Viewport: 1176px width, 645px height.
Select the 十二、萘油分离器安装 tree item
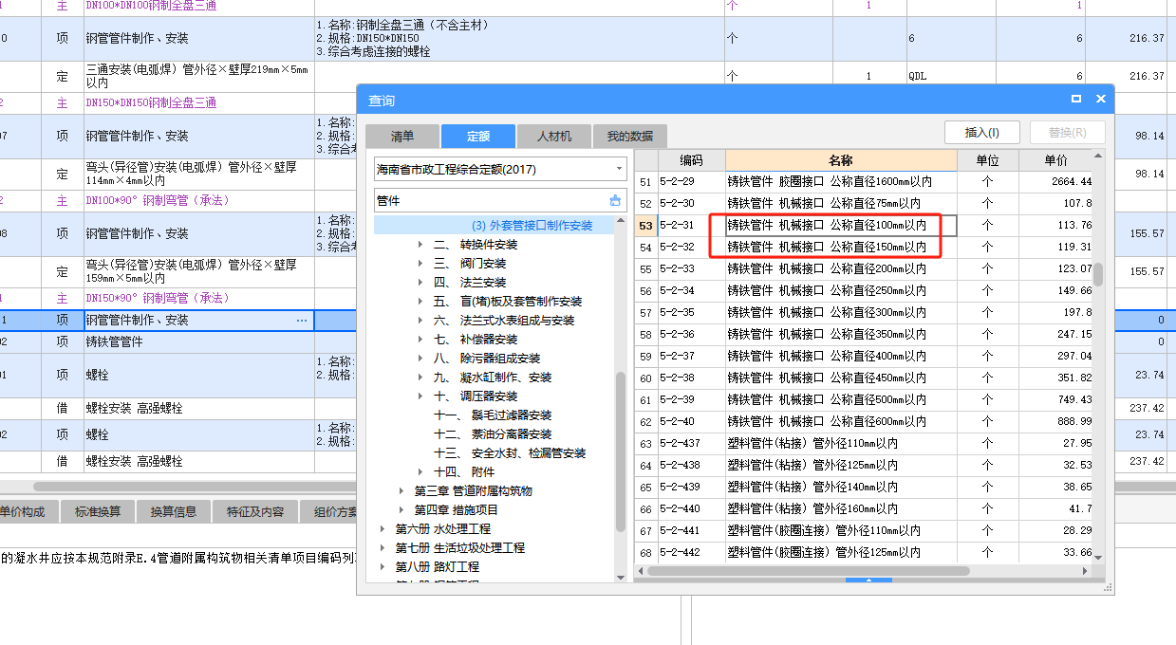point(492,434)
